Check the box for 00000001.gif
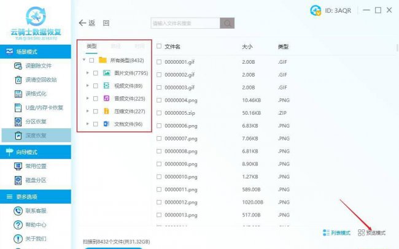The width and height of the screenshot is (399, 249). (x=159, y=62)
